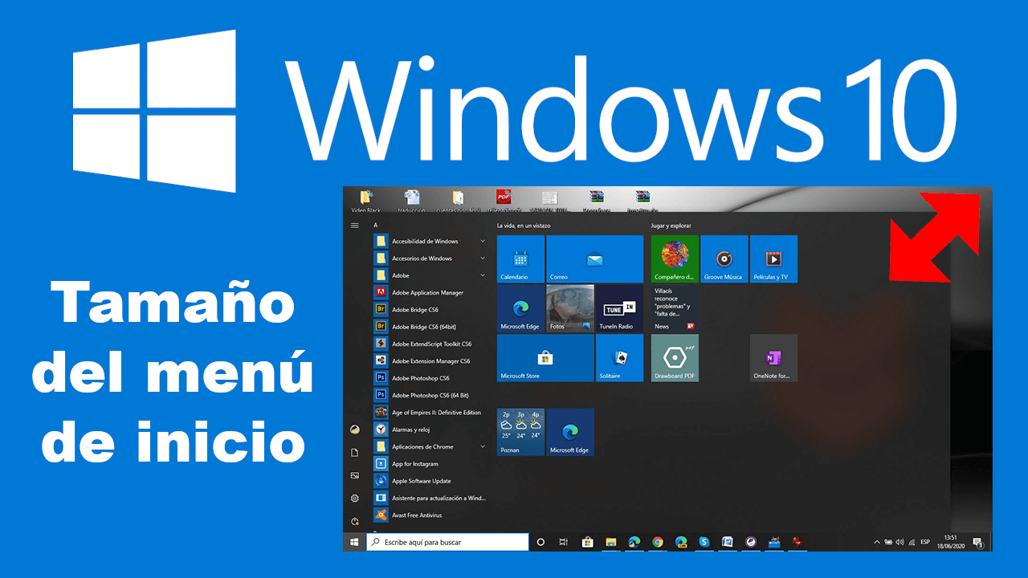Open the News tile about Villacís
The height and width of the screenshot is (578, 1028).
pyautogui.click(x=675, y=308)
